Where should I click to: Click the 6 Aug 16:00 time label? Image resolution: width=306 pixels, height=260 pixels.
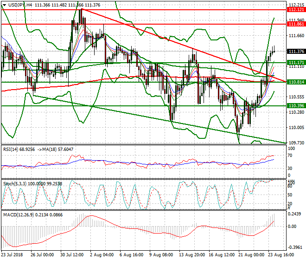(132, 255)
